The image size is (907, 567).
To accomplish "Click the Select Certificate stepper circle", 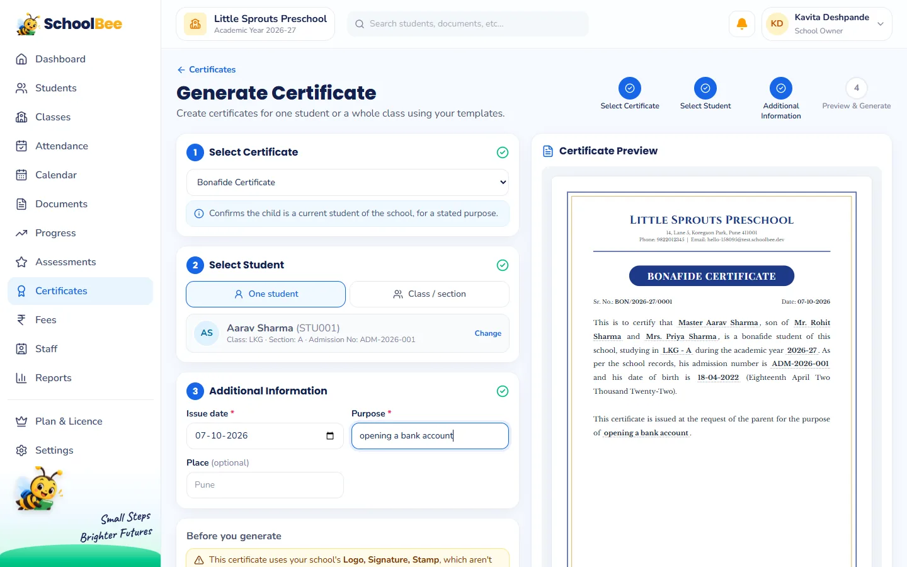I will [630, 88].
